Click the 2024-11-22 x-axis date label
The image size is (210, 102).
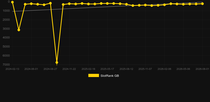(x=69, y=69)
